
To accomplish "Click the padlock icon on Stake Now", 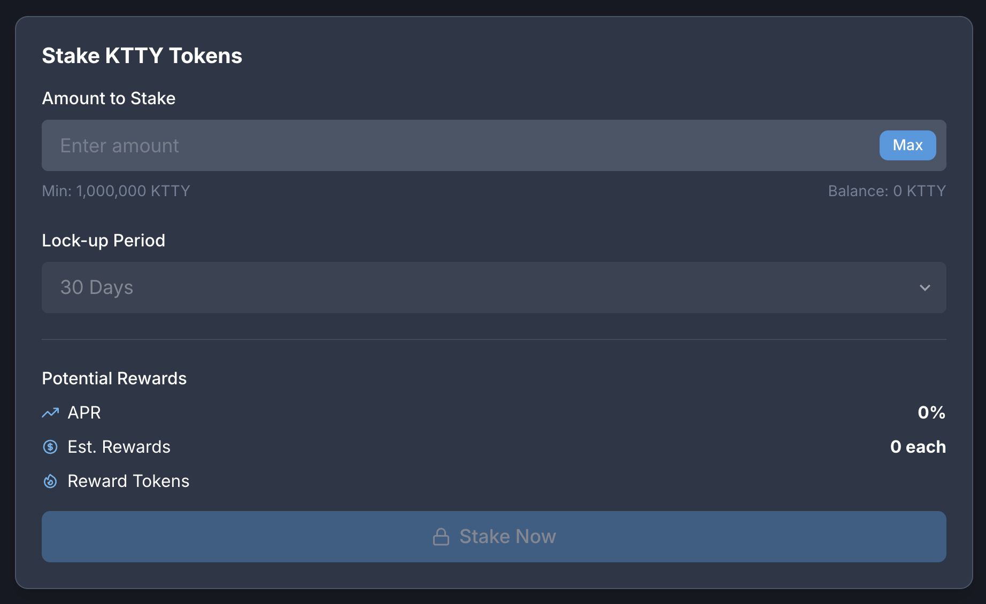I will pyautogui.click(x=441, y=536).
